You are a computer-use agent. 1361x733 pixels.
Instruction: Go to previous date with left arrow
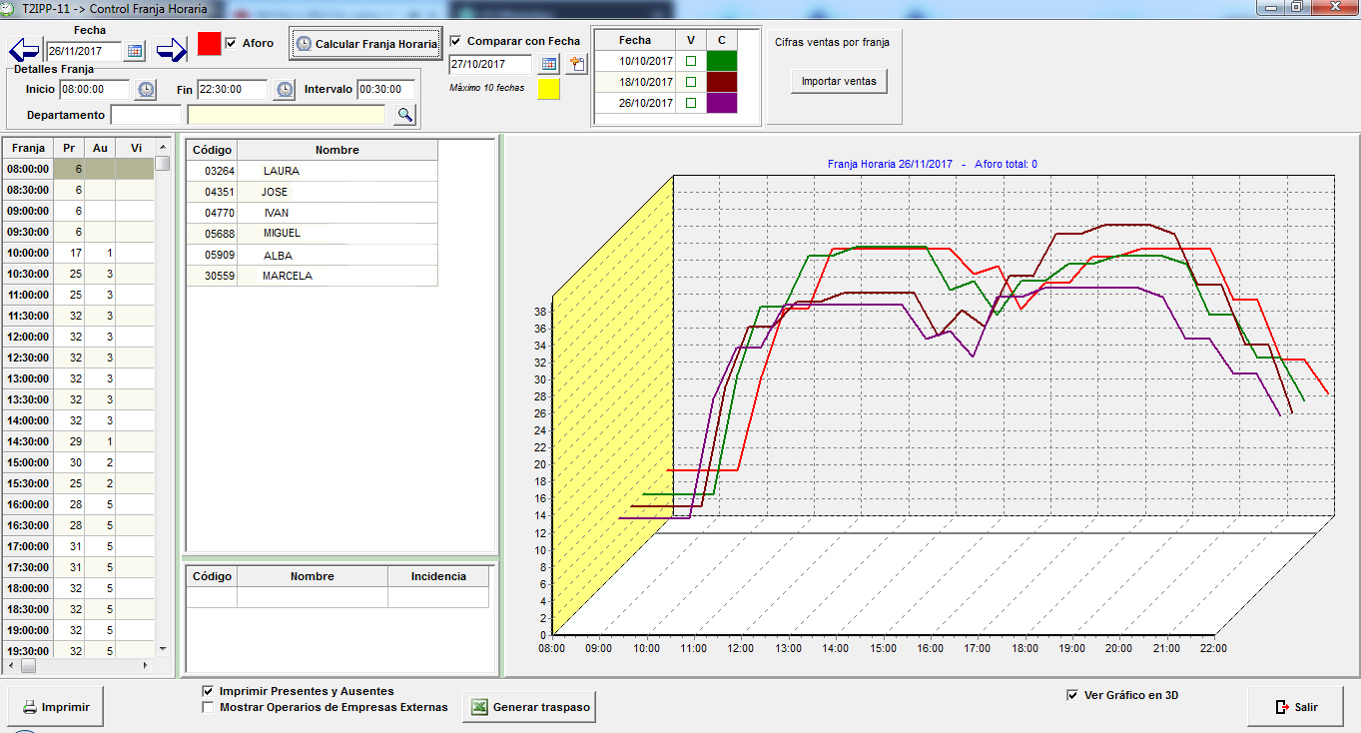pyautogui.click(x=24, y=50)
